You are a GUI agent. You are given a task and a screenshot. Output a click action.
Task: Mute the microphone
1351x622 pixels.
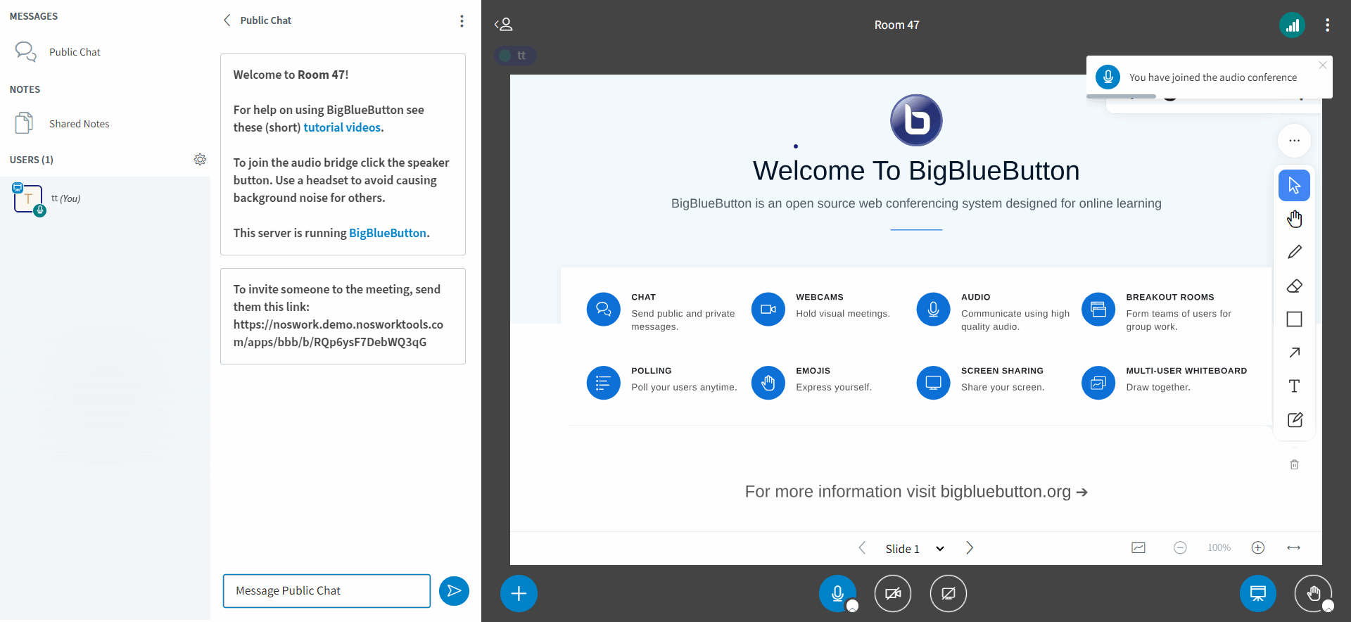tap(837, 594)
